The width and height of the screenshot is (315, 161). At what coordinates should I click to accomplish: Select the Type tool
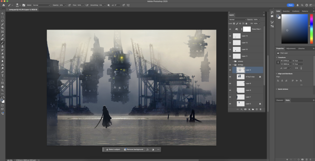pos(2,76)
